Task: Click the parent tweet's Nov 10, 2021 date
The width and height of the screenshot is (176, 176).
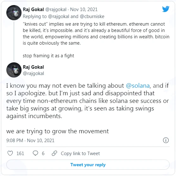Action: [84, 9]
